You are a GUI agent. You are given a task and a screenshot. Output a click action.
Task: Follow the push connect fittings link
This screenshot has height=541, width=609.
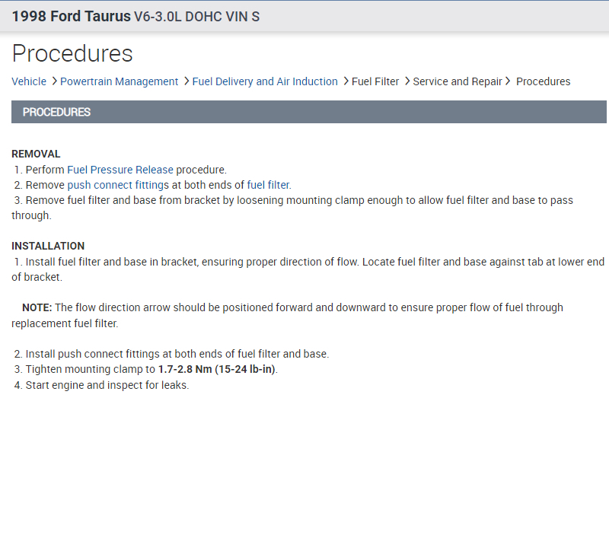[x=118, y=185]
